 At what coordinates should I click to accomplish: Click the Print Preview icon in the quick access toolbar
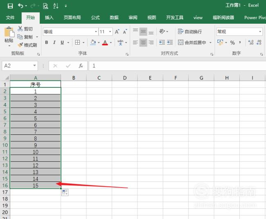pyautogui.click(x=45, y=6)
